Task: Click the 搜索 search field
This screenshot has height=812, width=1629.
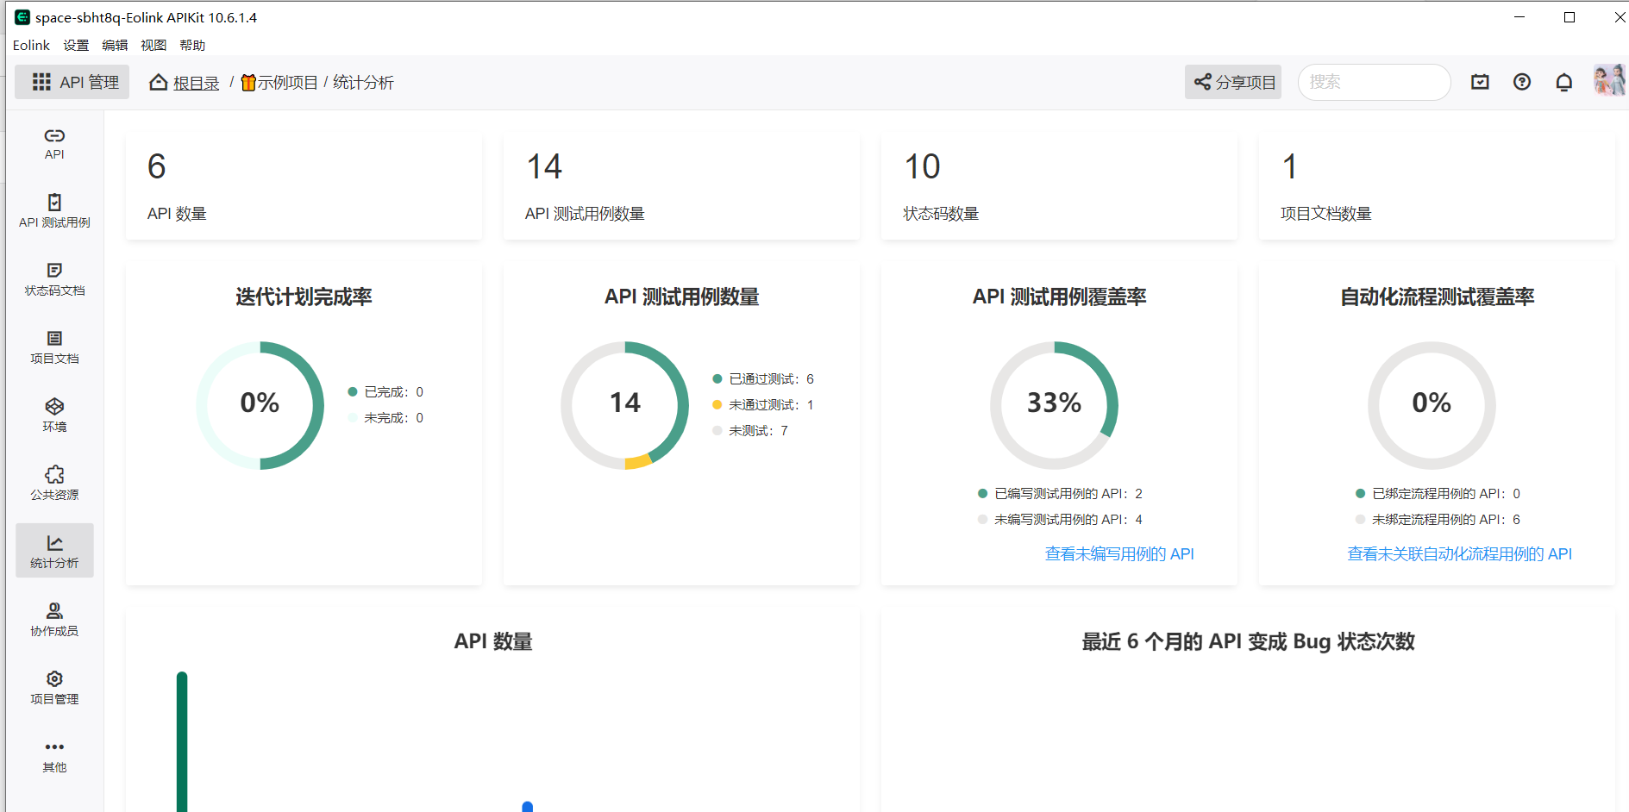Action: pos(1374,82)
